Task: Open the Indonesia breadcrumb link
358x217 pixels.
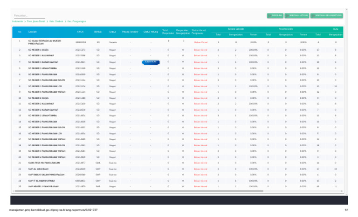Action: coord(17,21)
